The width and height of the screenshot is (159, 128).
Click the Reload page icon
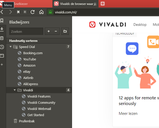(32, 12)
